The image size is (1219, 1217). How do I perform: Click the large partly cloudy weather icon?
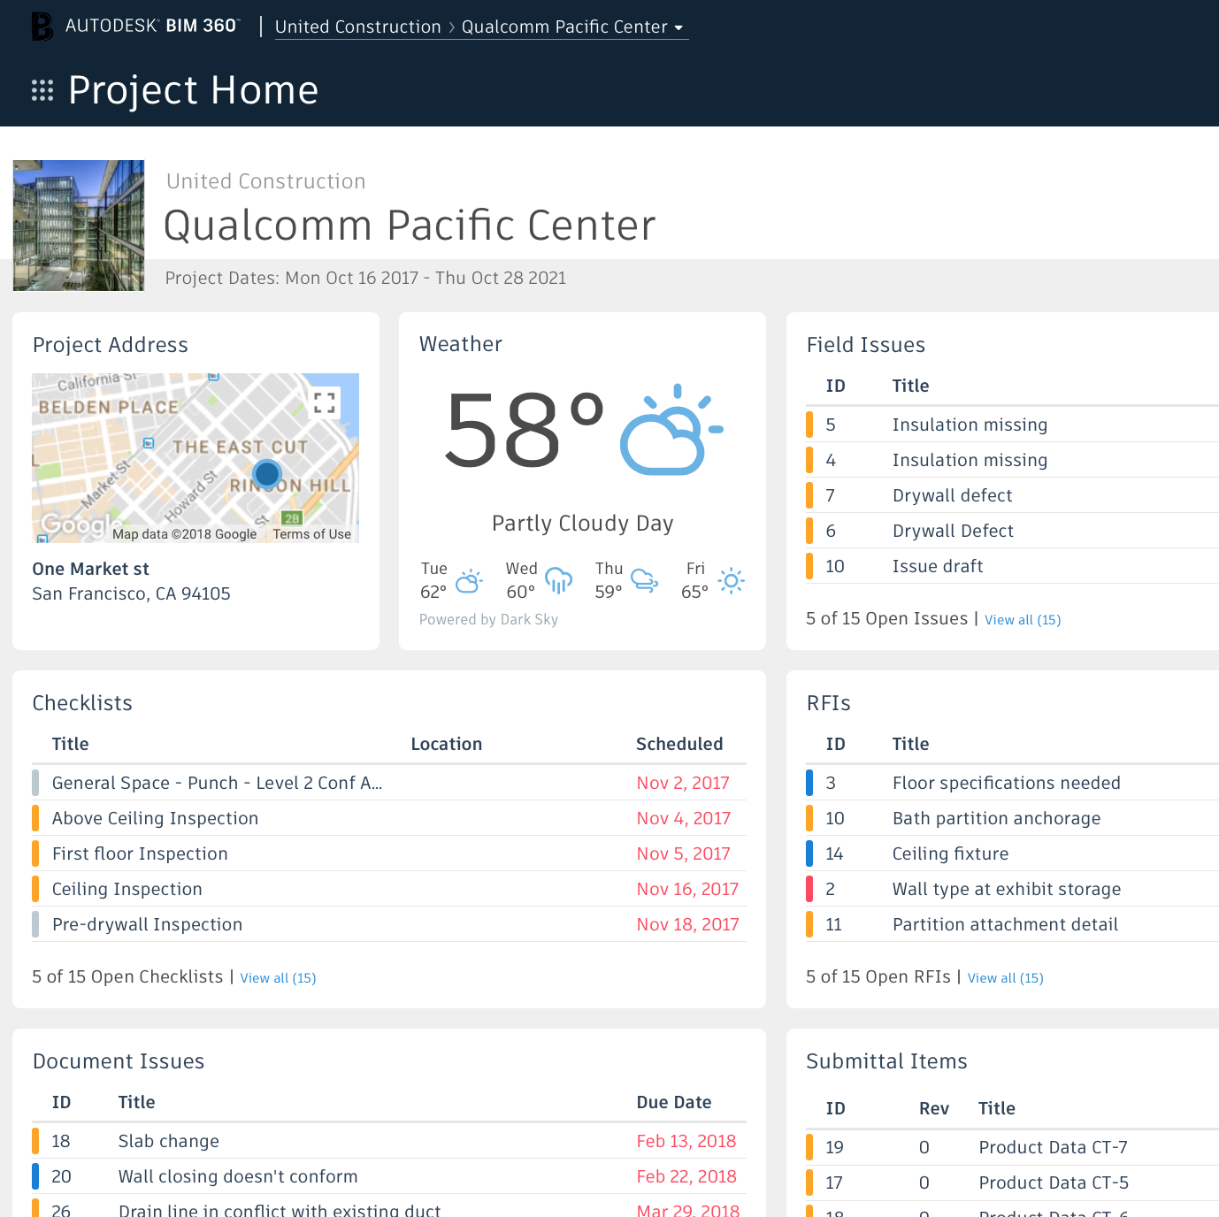[x=671, y=430]
